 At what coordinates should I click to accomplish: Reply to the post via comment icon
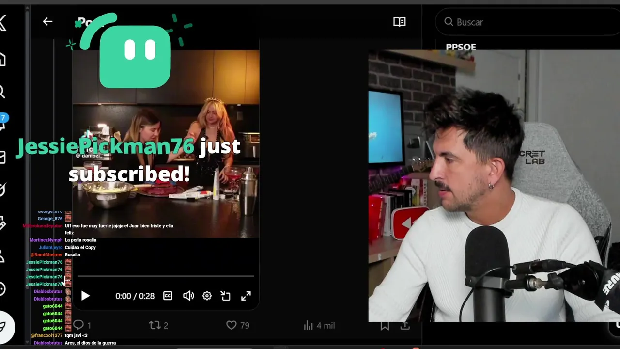coord(78,325)
